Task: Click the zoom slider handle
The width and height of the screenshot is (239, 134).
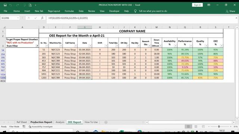Action: [219, 127]
